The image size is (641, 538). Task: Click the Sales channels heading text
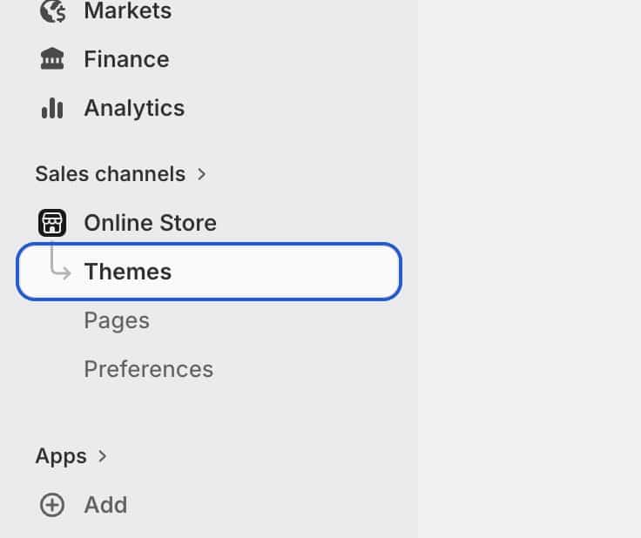tap(110, 174)
